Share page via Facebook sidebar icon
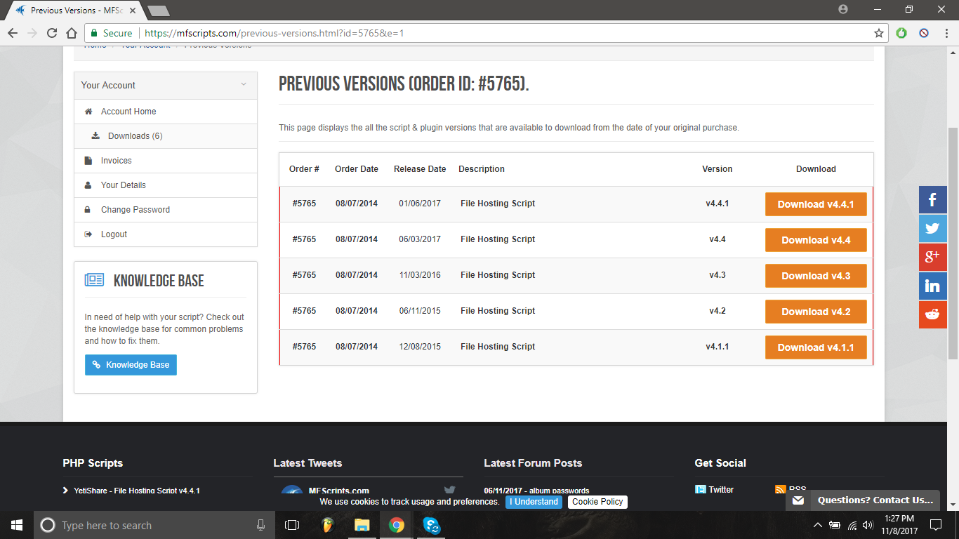The image size is (959, 539). pyautogui.click(x=932, y=200)
